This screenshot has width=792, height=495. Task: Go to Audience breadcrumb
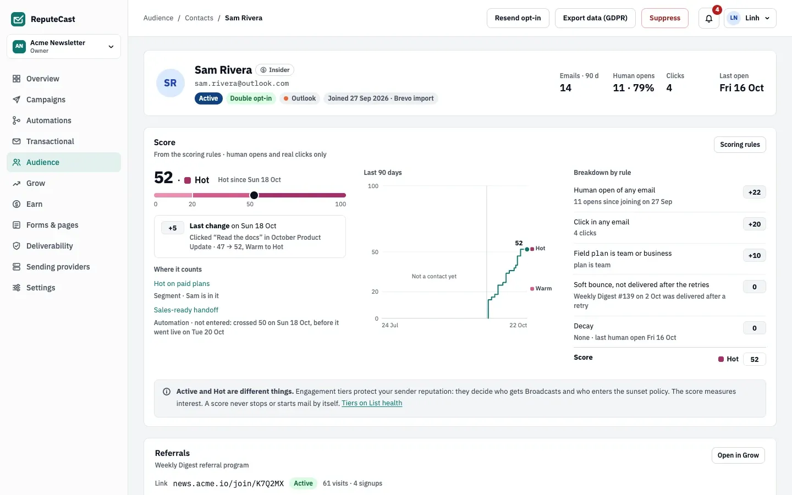[x=158, y=18]
